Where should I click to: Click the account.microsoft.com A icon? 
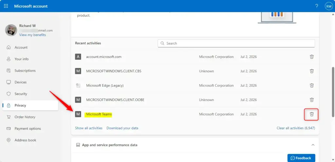(78, 57)
